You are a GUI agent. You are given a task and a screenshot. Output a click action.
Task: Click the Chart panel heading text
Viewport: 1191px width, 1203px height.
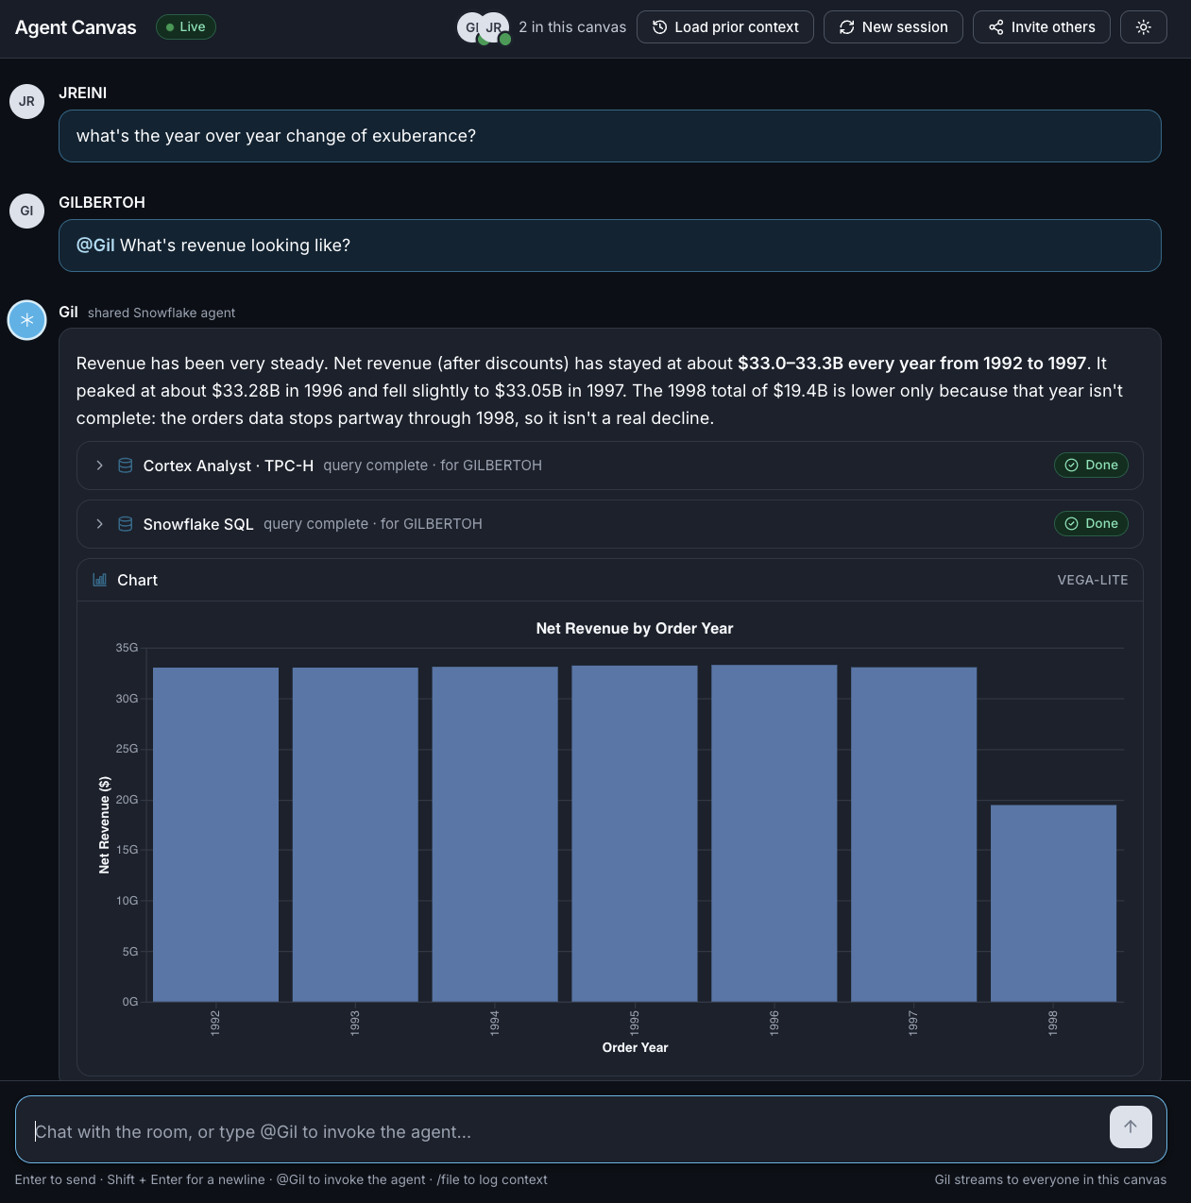137,580
